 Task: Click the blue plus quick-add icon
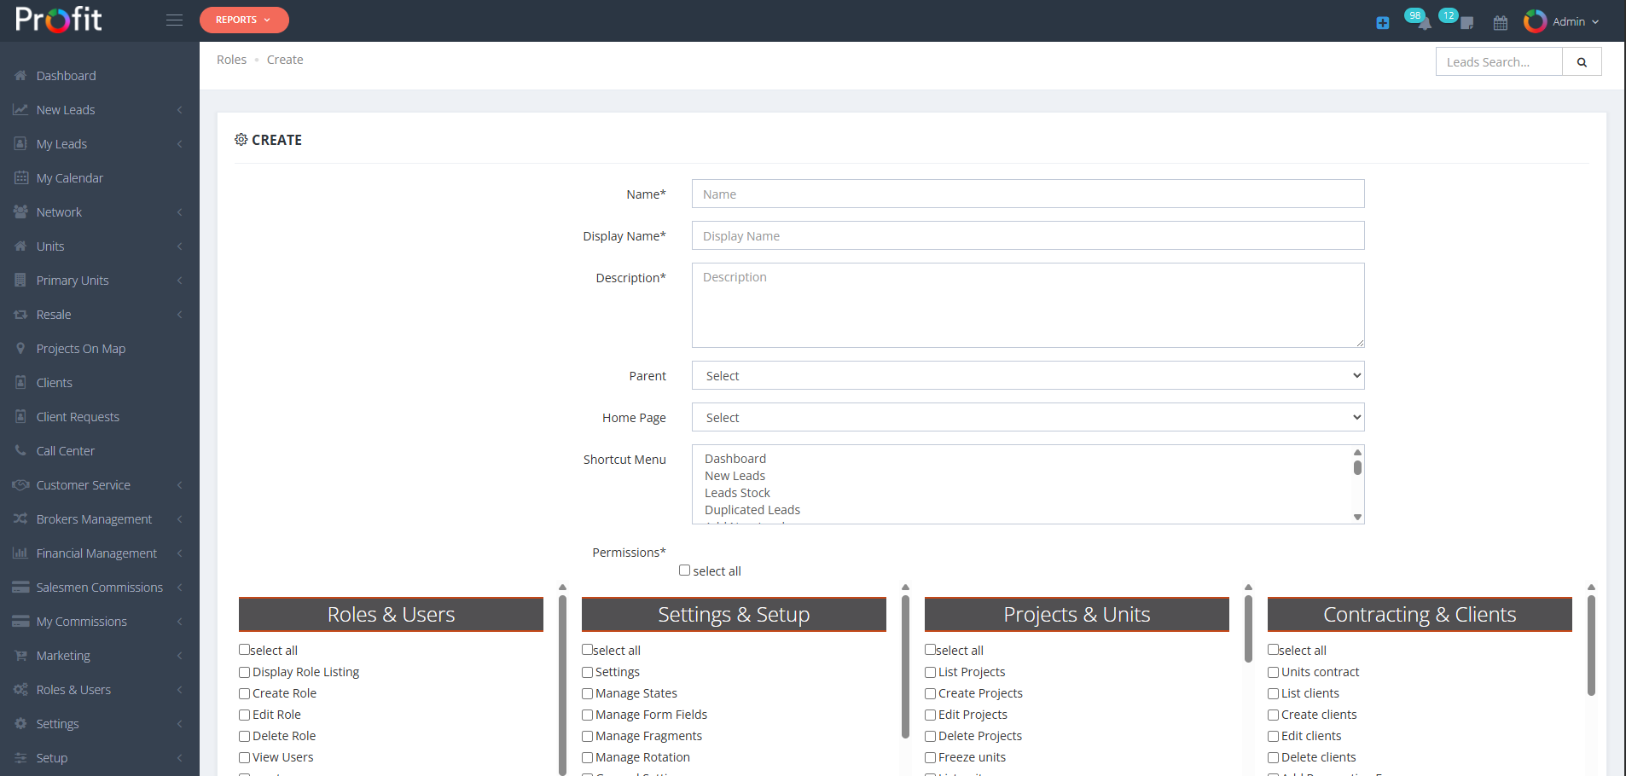(1382, 23)
